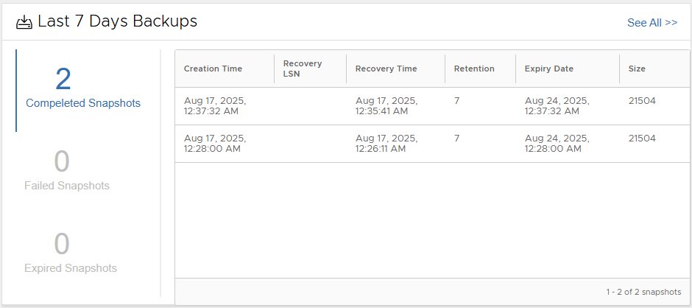Show the Expired Snapshots tab
The width and height of the screenshot is (692, 308).
coord(71,268)
